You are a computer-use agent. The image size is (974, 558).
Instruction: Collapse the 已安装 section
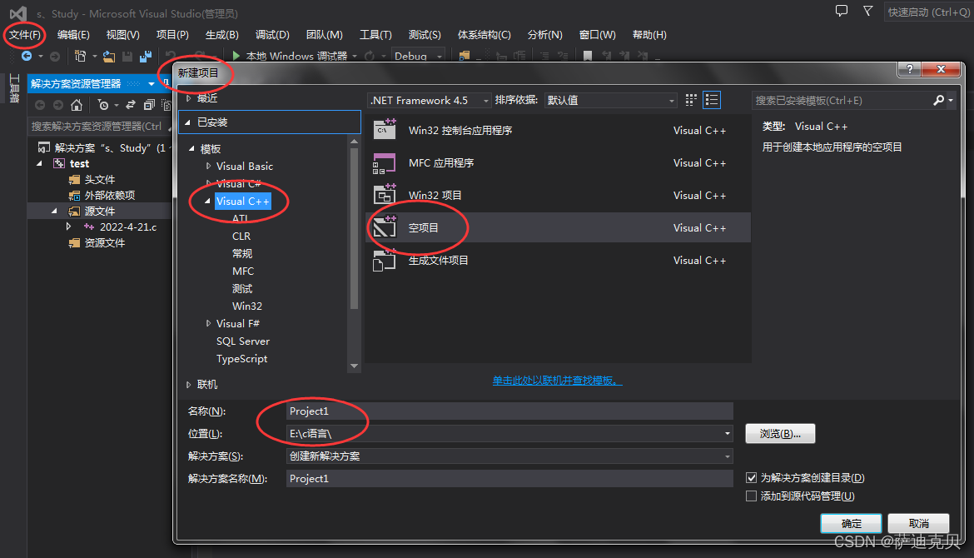click(x=187, y=122)
